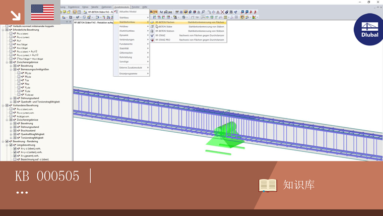Click the green support symbol under the beam

[x=225, y=138]
